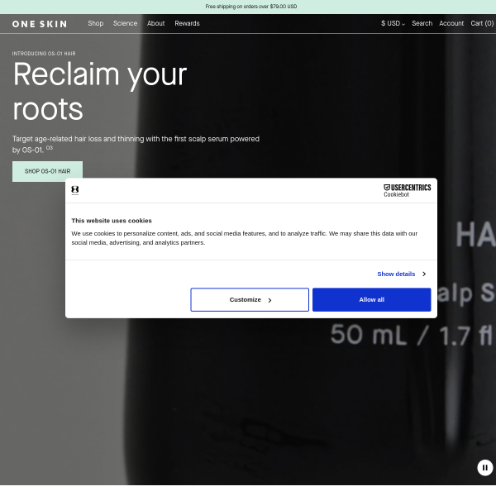Click the OneSkin logo icon in cookie dialog
The width and height of the screenshot is (496, 496).
(x=75, y=190)
